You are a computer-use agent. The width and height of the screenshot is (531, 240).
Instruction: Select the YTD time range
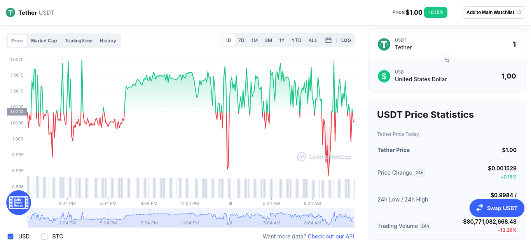(x=297, y=40)
